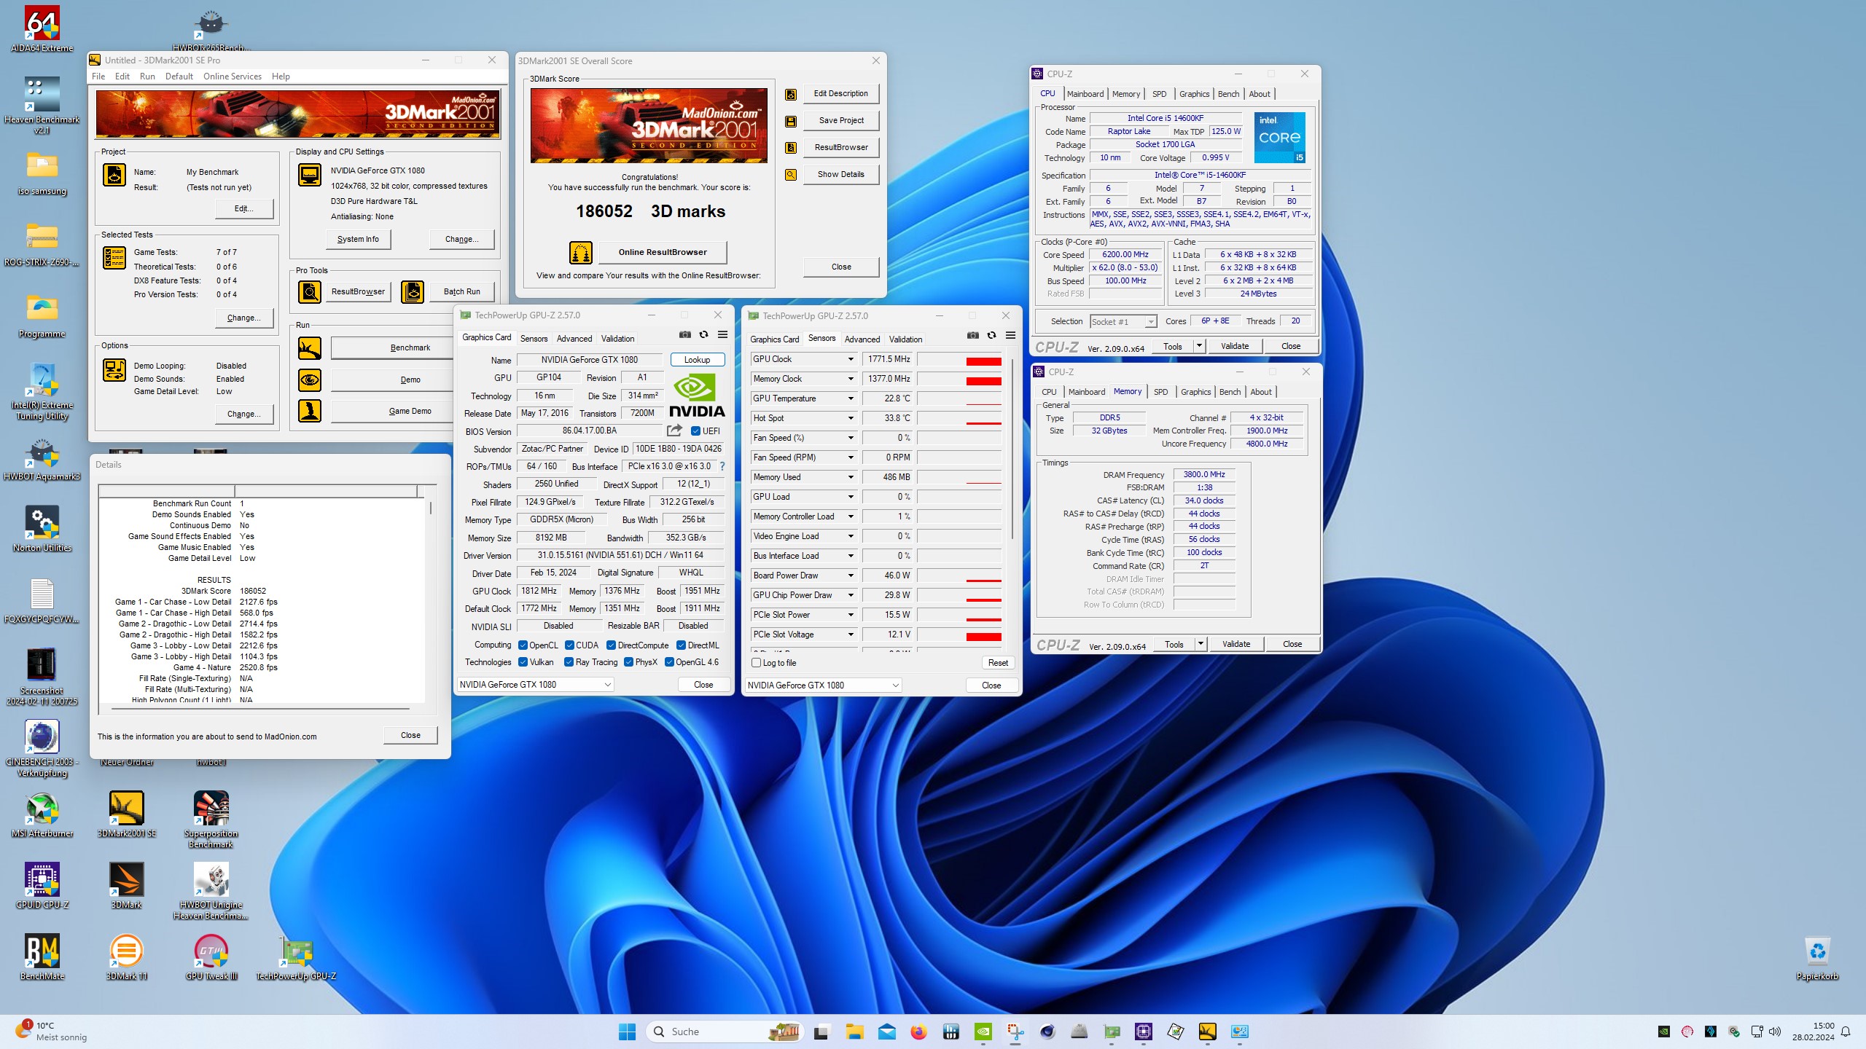Click the PCIe Slot Voltage sensor graph
This screenshot has height=1049, width=1866.
click(959, 634)
